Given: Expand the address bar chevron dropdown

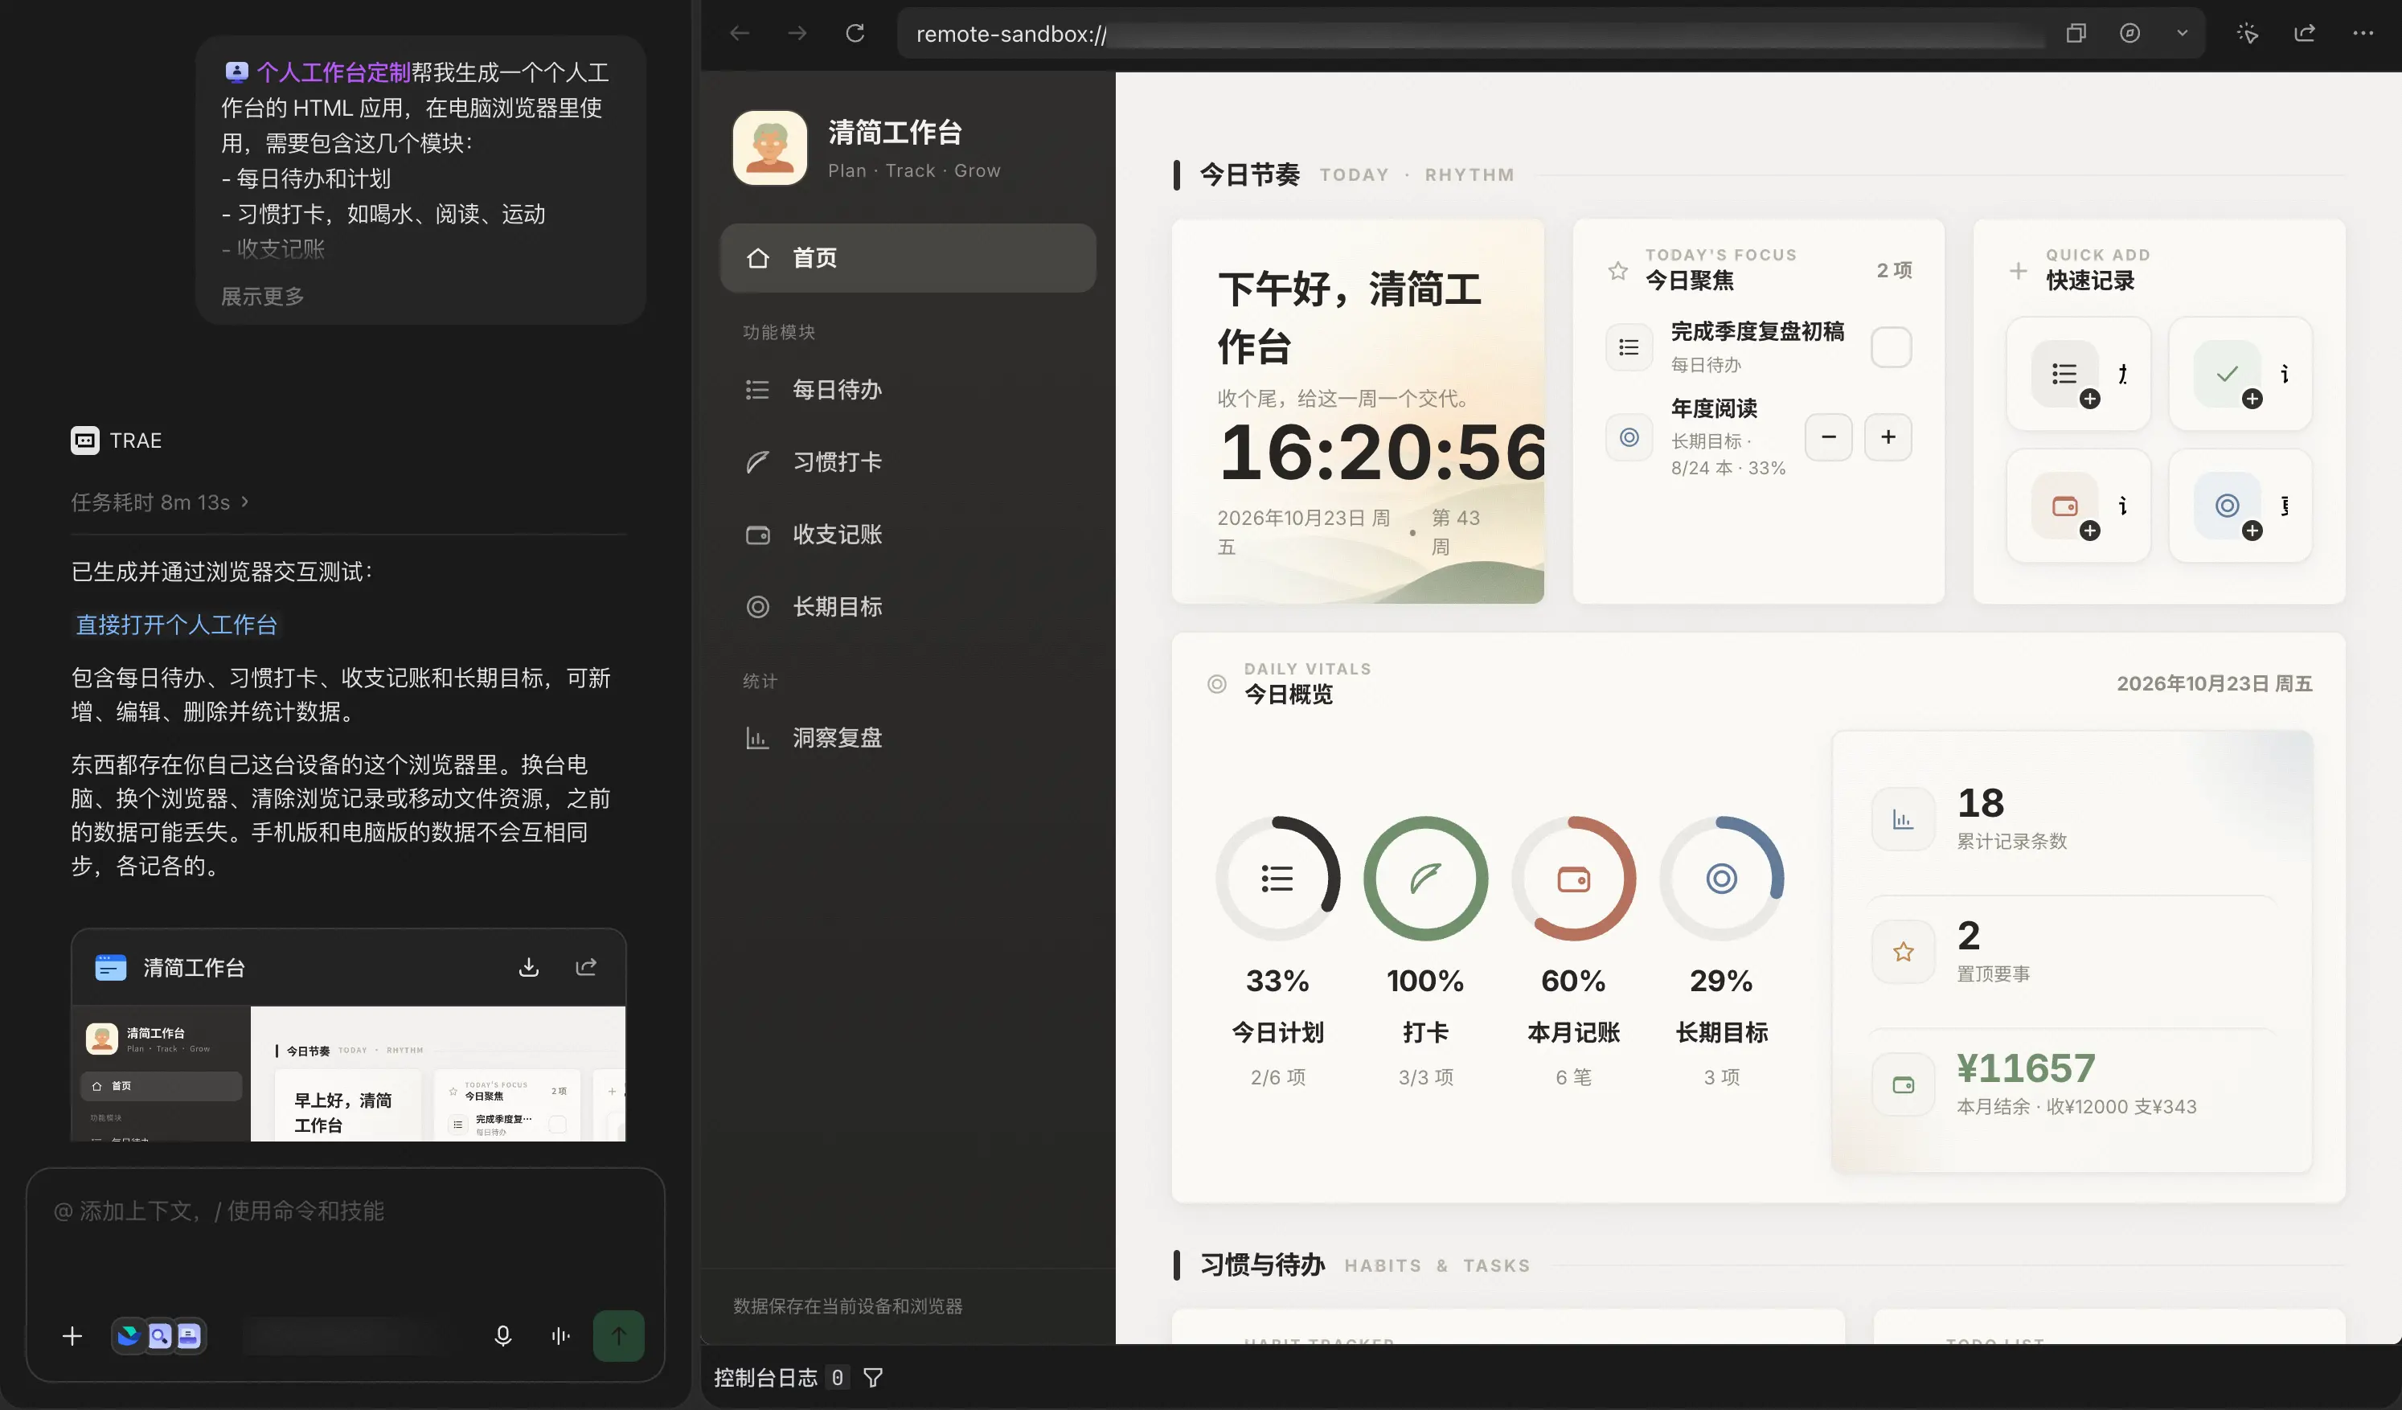Looking at the screenshot, I should [x=2182, y=34].
